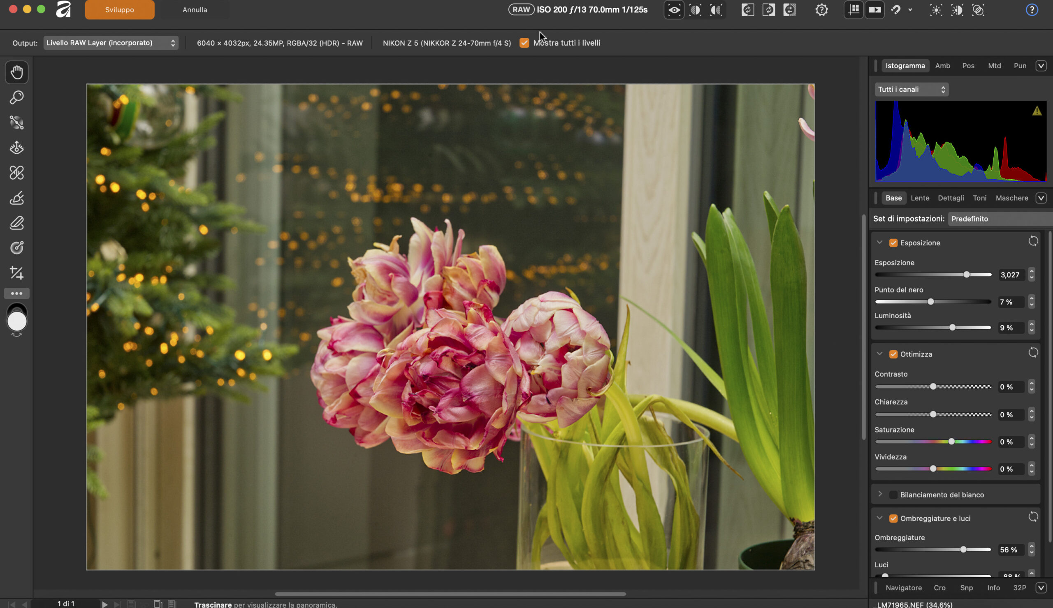Select the White Balance picker tool
Viewport: 1053px width, 608px height.
coord(17,123)
